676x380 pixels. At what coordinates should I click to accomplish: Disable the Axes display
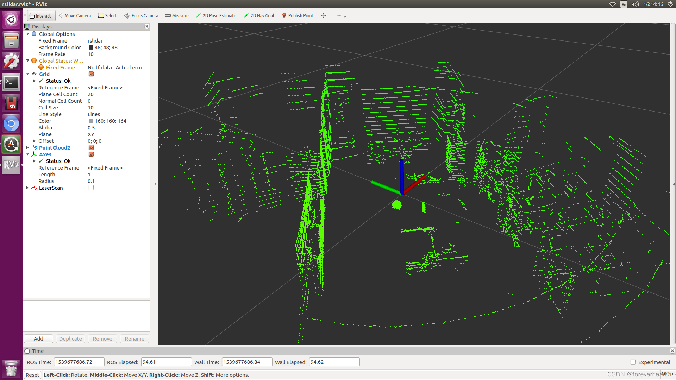pyautogui.click(x=91, y=154)
